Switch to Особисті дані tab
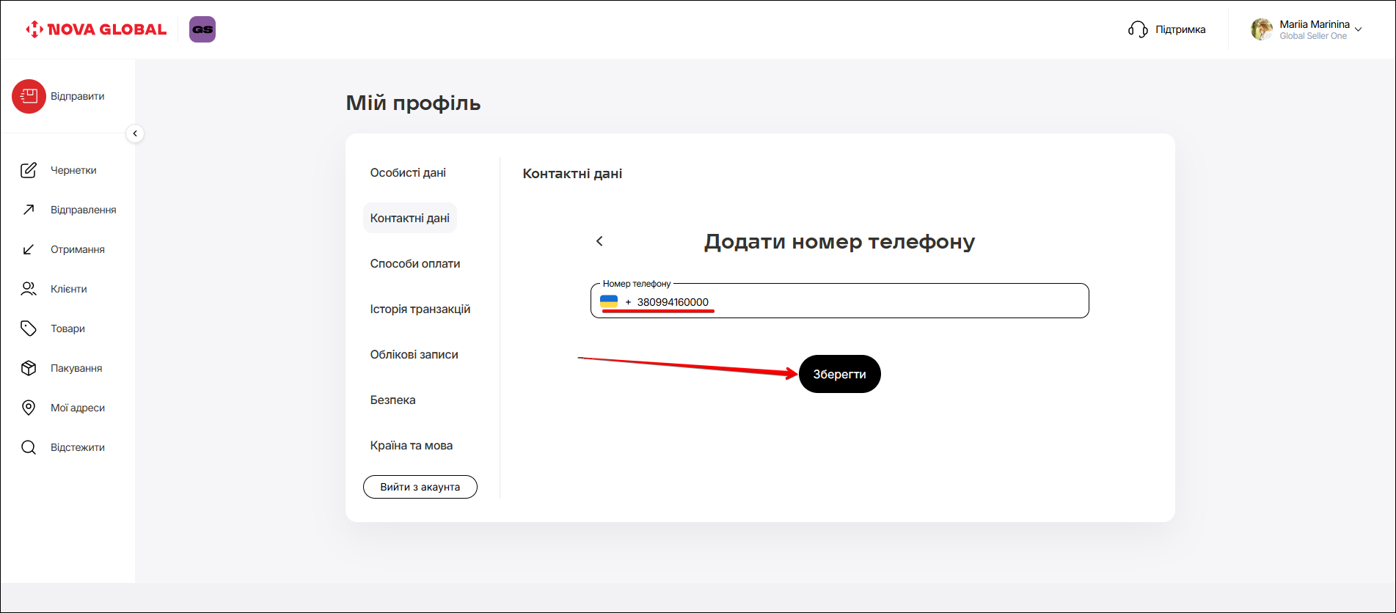1396x613 pixels. coord(408,173)
